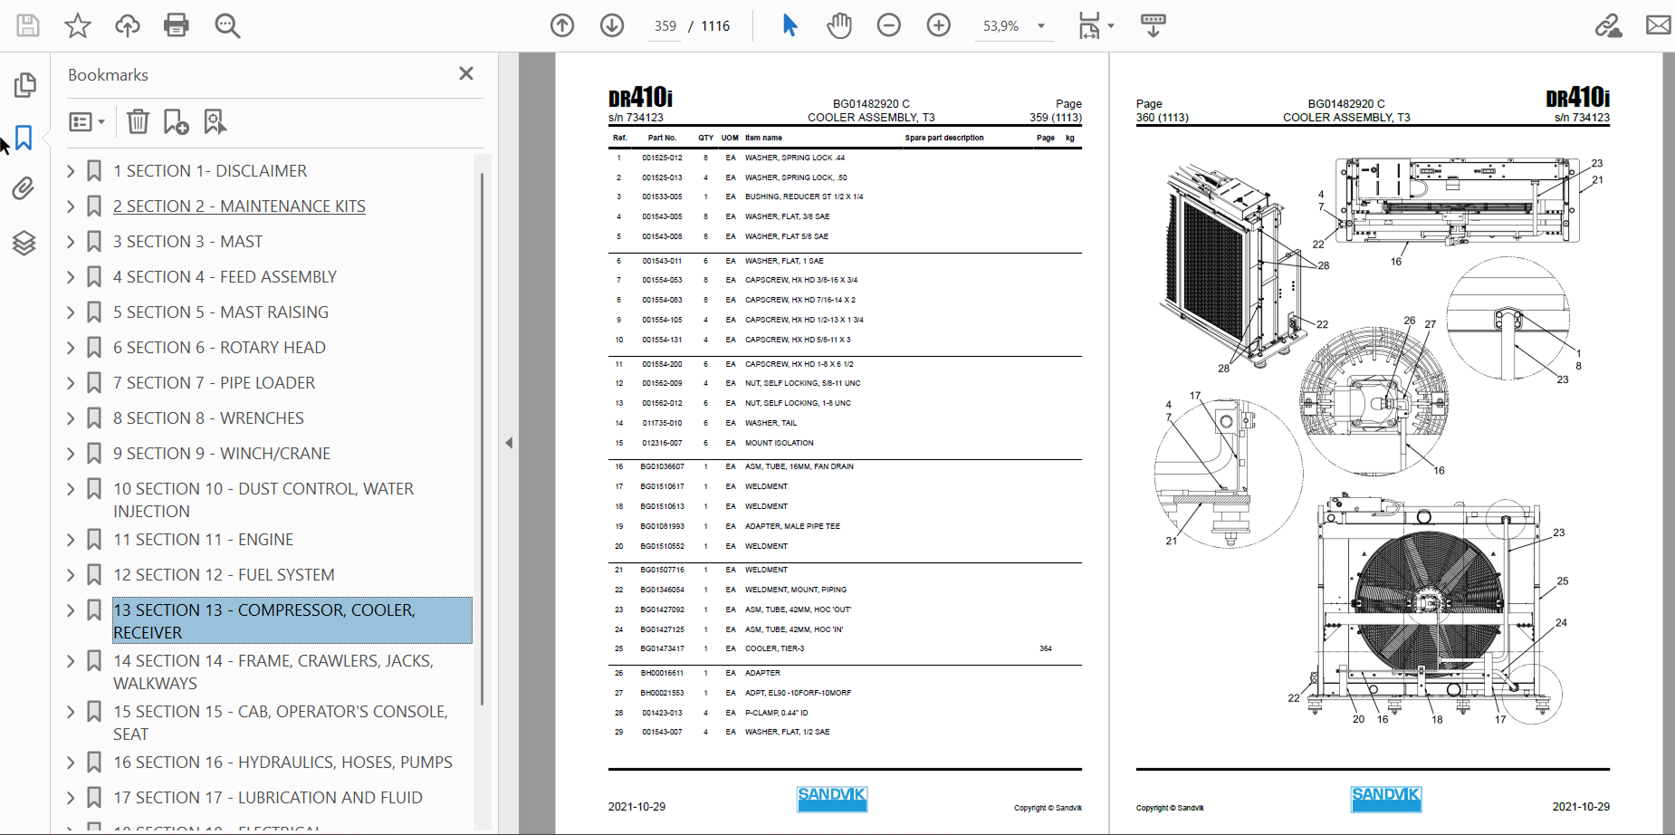Select Section 7 Pipe Loader bookmark

pyautogui.click(x=214, y=382)
